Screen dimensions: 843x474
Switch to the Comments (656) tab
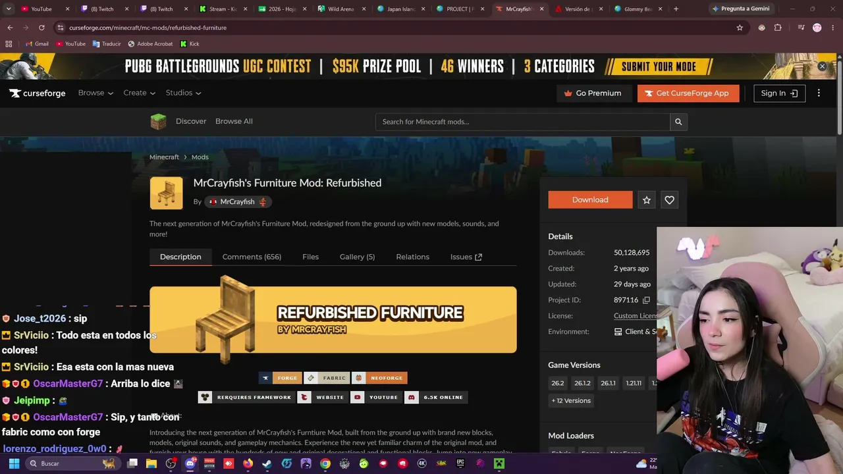(252, 257)
